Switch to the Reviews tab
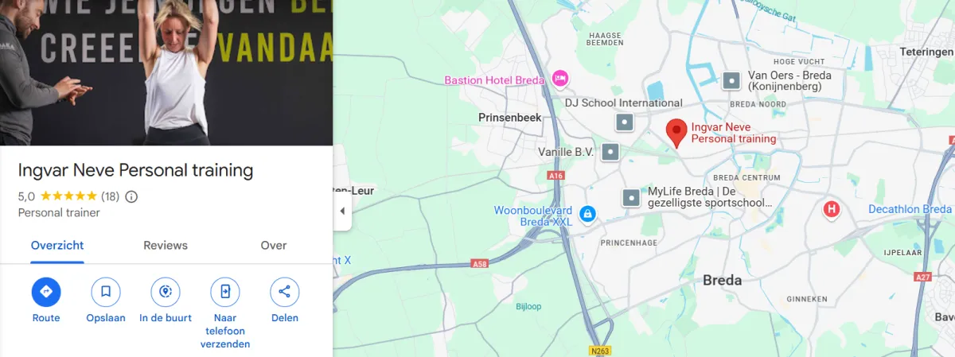Screen dimensions: 955x357 point(166,246)
